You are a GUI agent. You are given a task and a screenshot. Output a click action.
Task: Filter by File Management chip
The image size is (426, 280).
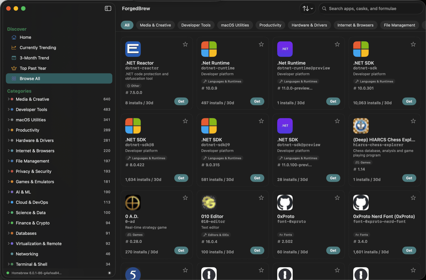[399, 25]
